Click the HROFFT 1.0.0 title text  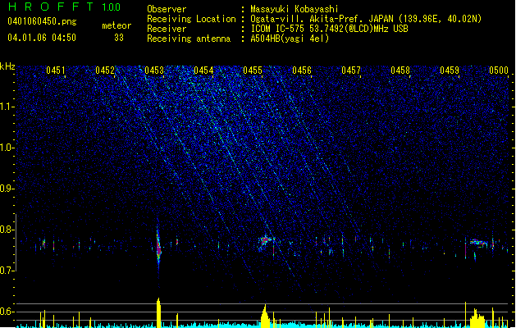click(x=65, y=7)
